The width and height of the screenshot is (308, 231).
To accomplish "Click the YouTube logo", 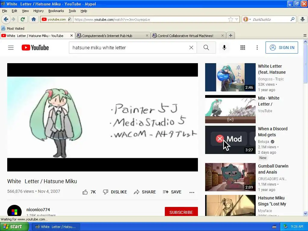I will [x=35, y=48].
